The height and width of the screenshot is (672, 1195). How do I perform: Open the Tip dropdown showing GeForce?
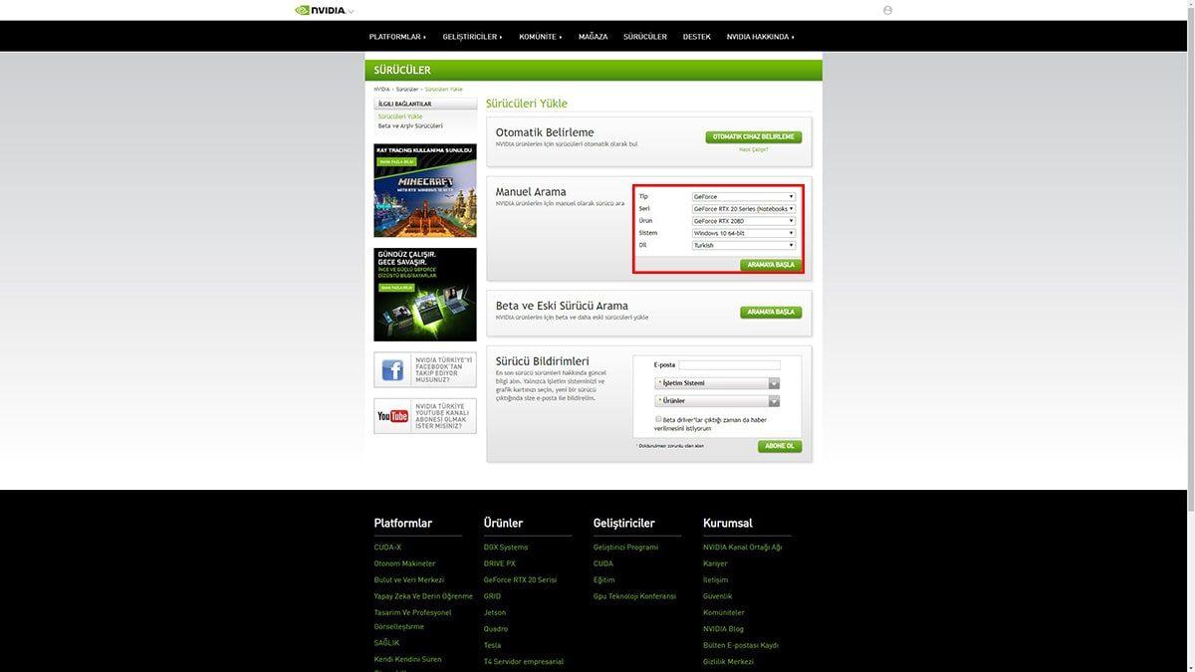coord(744,195)
